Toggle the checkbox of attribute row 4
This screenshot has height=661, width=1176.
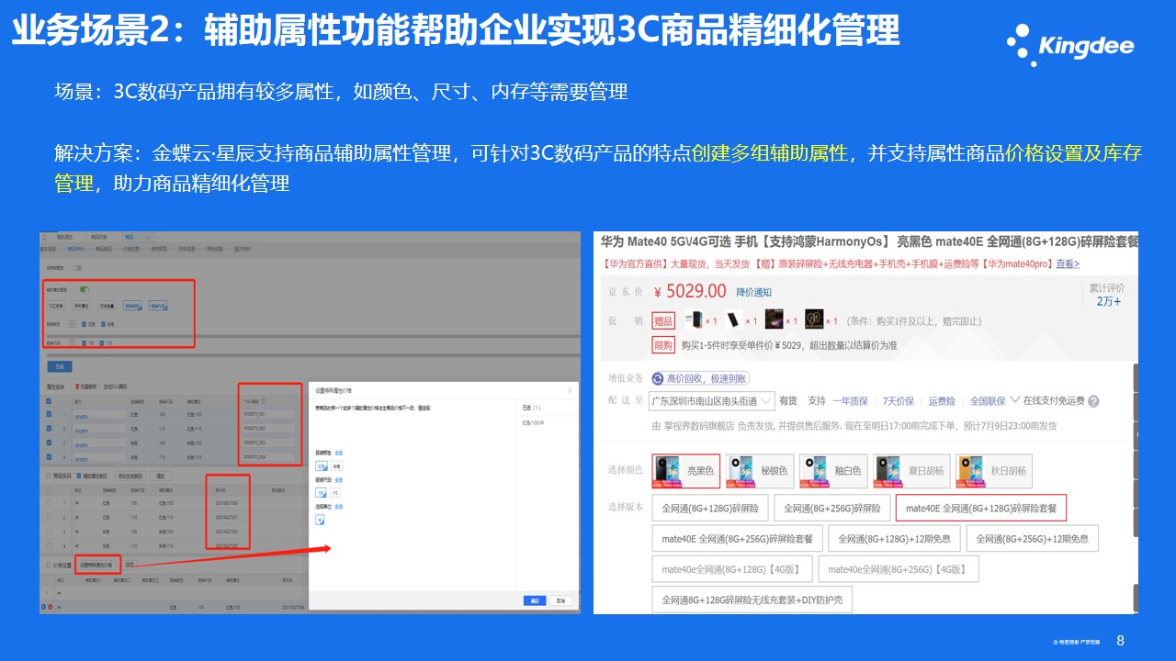coord(49,457)
